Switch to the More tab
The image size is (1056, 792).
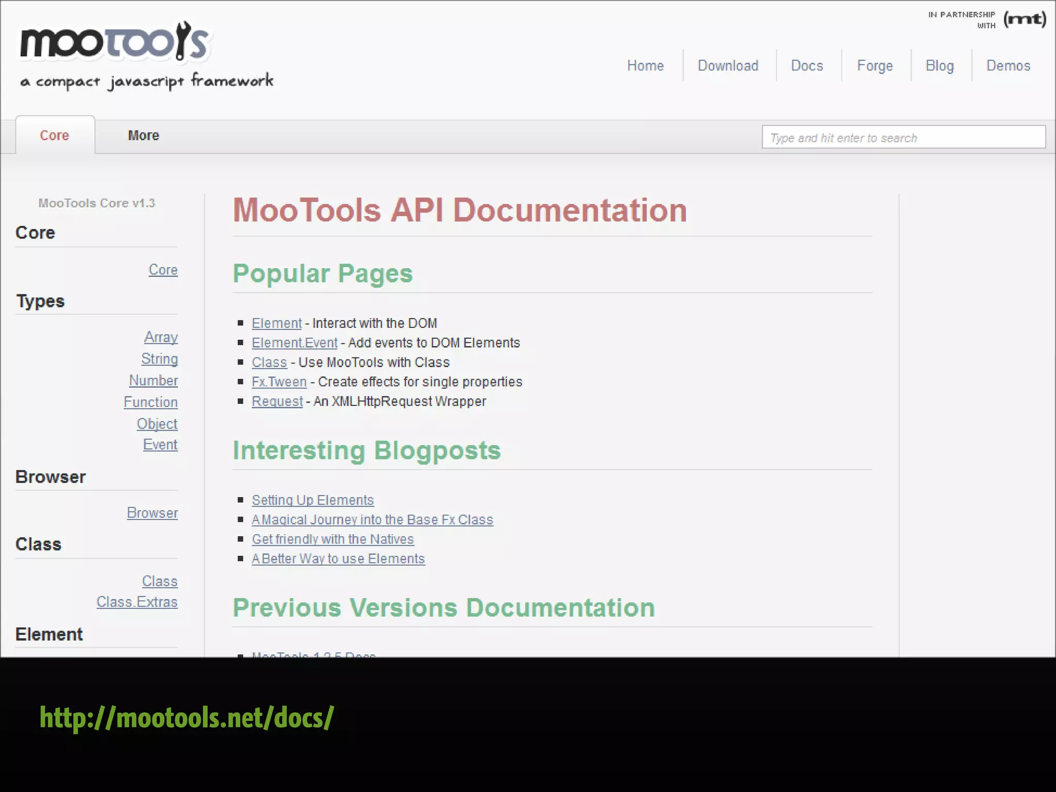tap(143, 135)
